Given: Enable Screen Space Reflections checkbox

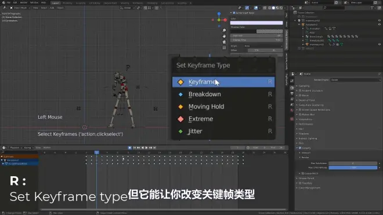Looking at the screenshot, I should tap(300, 110).
